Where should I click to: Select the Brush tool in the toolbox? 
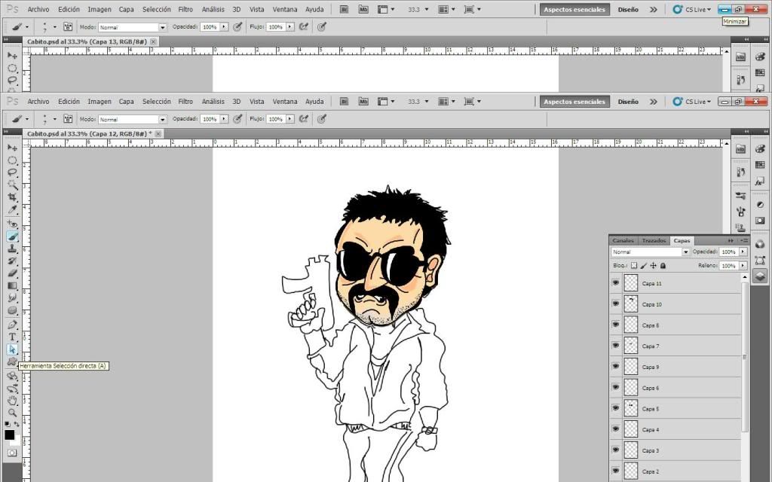pos(12,236)
